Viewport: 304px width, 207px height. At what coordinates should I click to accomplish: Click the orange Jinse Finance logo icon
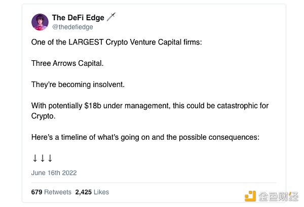click(250, 196)
